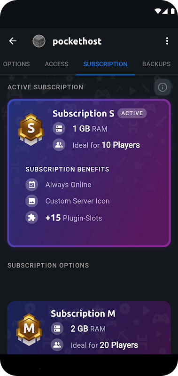Tap the Always Online calendar icon
This screenshot has height=376, width=178.
pos(32,185)
